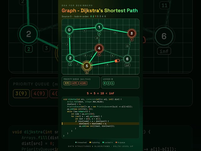The image size is (201, 151).
Task: Click edge weight 5 between nodes 5 and 6
Action: [107, 64]
